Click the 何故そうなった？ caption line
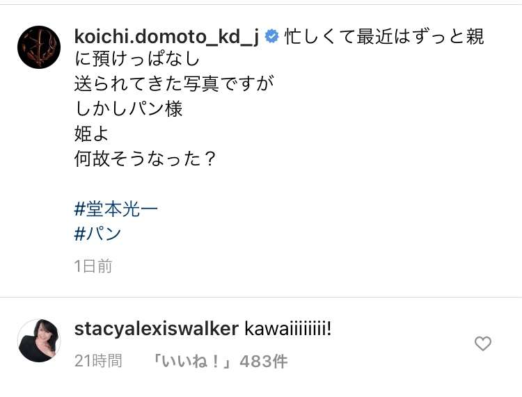Image resolution: width=522 pixels, height=397 pixels. pyautogui.click(x=145, y=159)
